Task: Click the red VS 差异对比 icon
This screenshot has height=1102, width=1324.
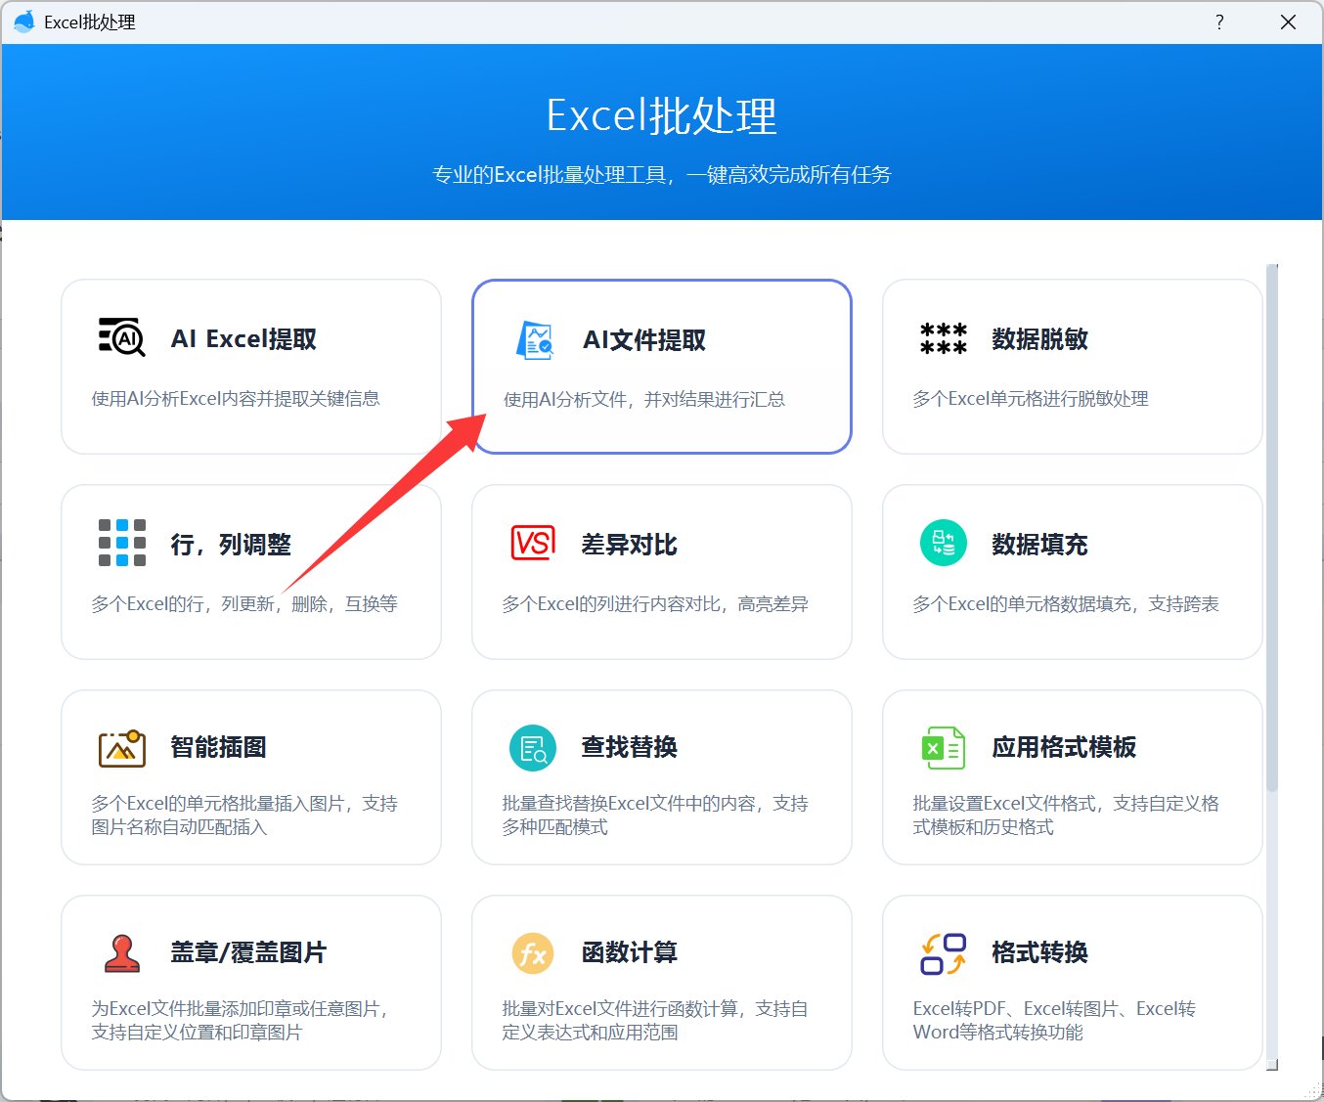Action: coord(533,543)
